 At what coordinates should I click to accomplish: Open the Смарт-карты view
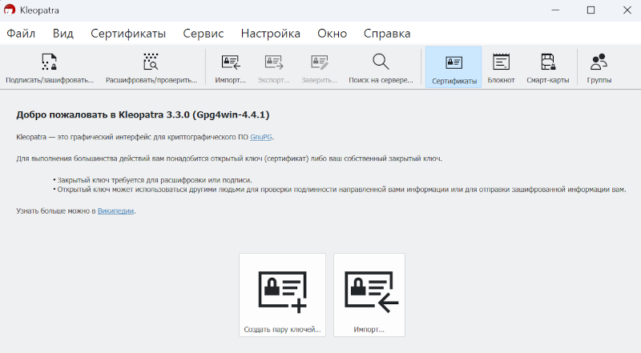[548, 68]
